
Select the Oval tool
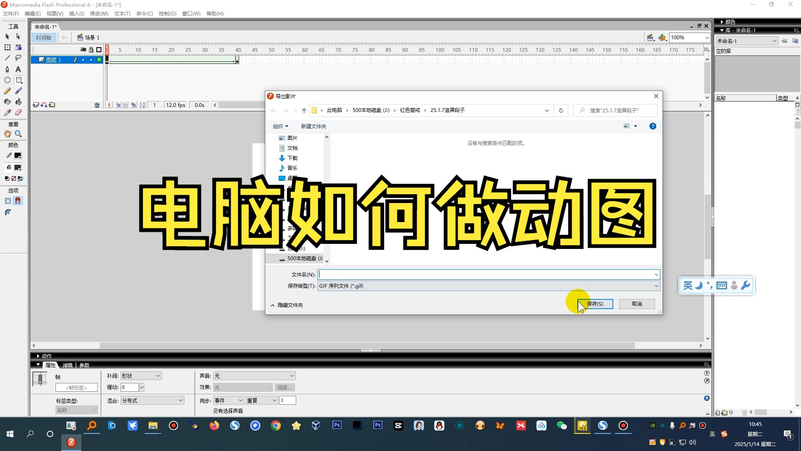tap(7, 80)
